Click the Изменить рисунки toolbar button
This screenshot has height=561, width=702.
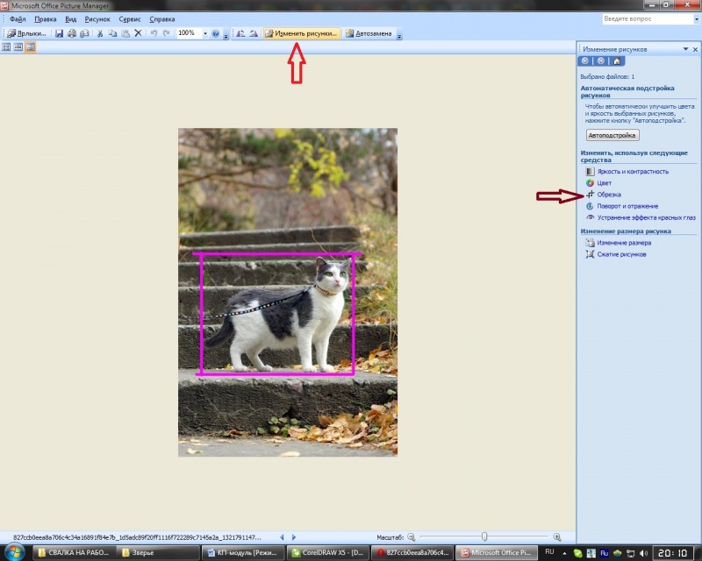(x=301, y=33)
